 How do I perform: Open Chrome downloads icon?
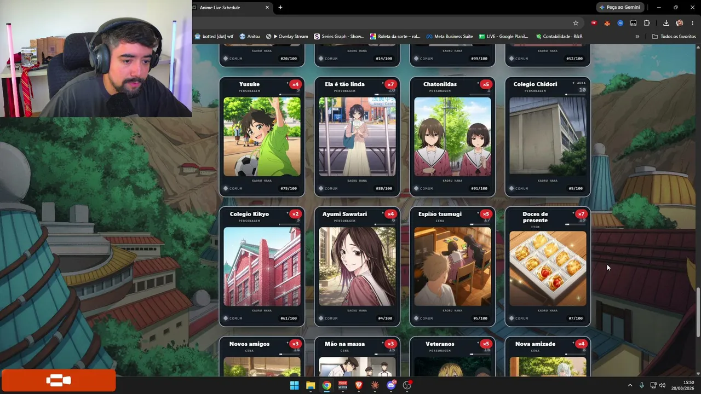pos(666,23)
